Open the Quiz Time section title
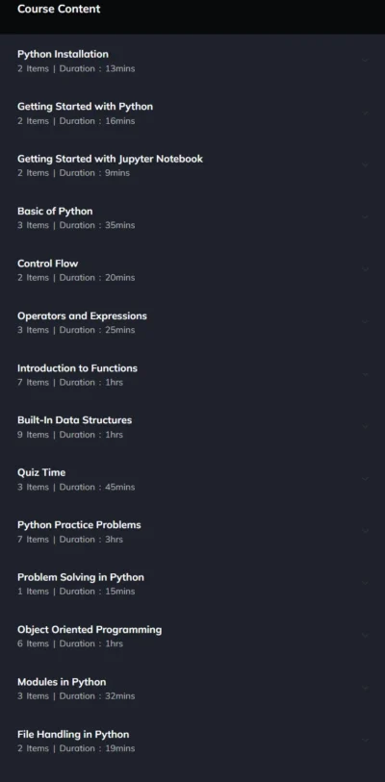 tap(41, 472)
